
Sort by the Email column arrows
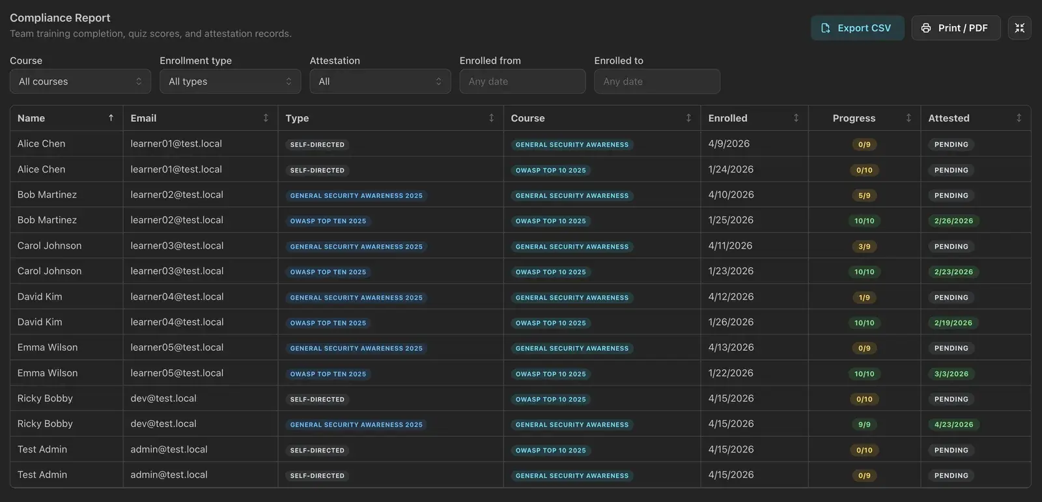tap(266, 118)
